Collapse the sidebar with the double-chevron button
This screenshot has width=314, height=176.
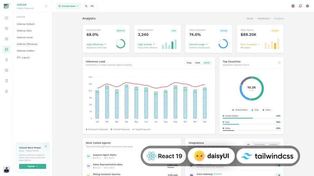[46, 6]
